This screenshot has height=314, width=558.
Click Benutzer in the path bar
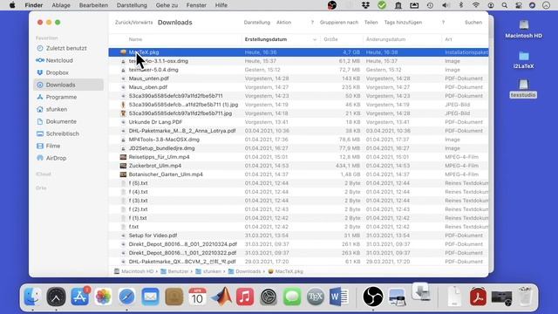pyautogui.click(x=174, y=271)
